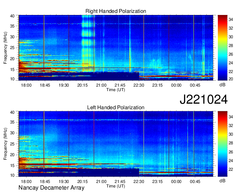
Task: Click the "Right Handed Polarization" plot title
Action: coord(116,11)
